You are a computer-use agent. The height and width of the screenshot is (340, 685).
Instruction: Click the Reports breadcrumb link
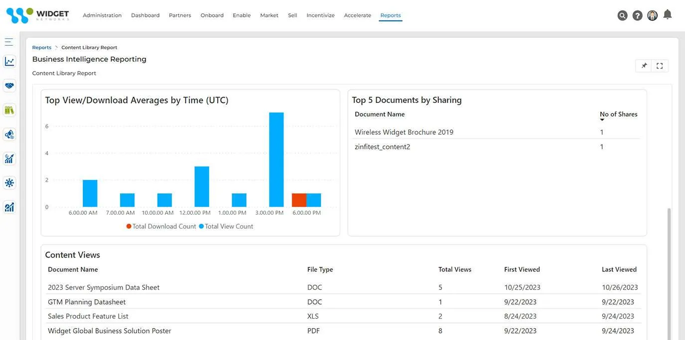coord(42,48)
